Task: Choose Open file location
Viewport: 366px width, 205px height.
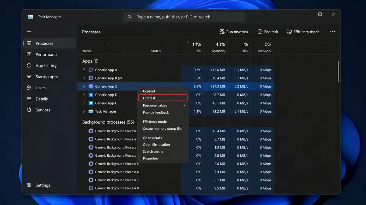Action: [x=163, y=145]
